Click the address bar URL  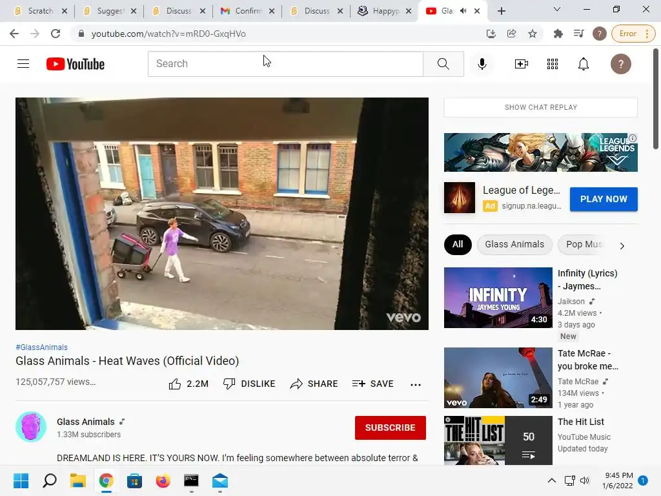click(168, 34)
